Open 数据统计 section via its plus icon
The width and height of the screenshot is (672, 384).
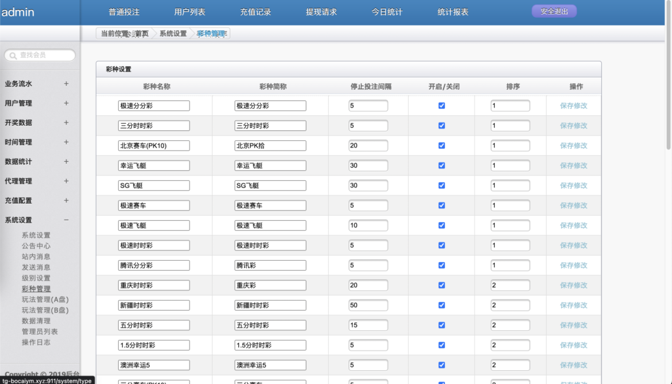66,161
